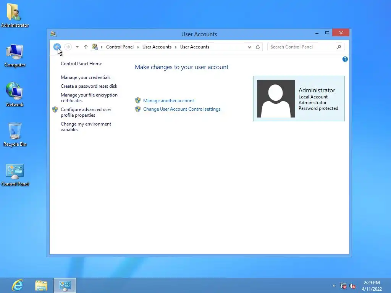Click the Local Account text

(313, 97)
